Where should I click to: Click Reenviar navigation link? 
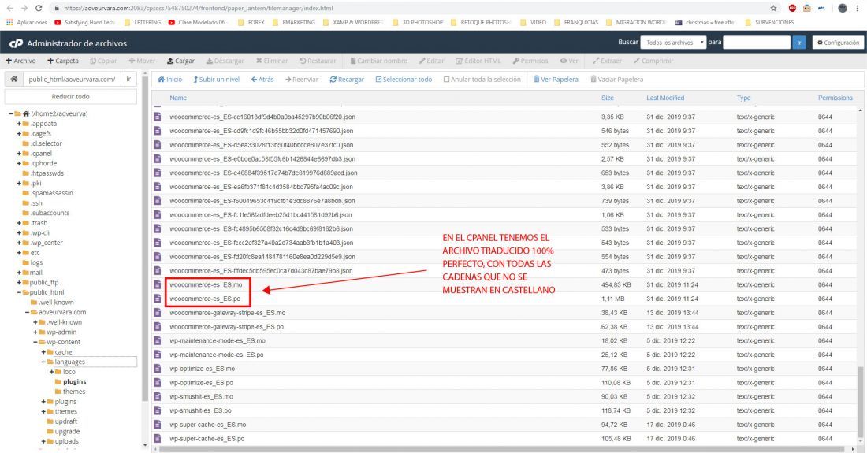point(302,80)
